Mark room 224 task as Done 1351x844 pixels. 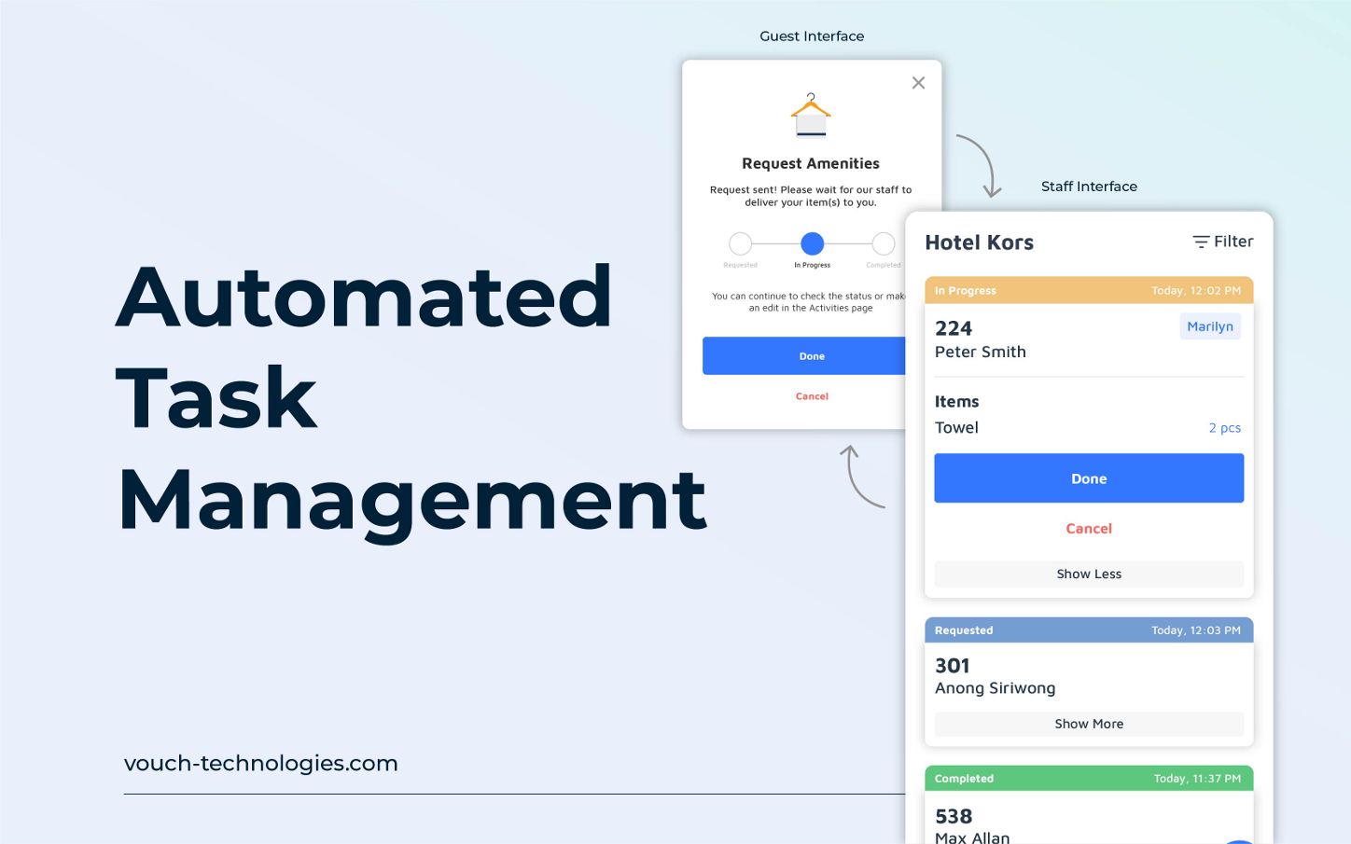[x=1089, y=478]
